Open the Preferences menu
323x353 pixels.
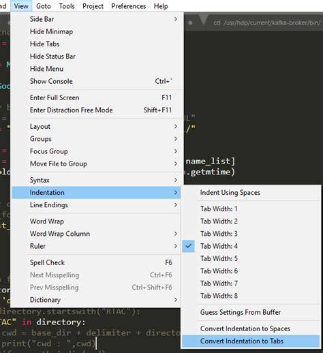(x=129, y=6)
